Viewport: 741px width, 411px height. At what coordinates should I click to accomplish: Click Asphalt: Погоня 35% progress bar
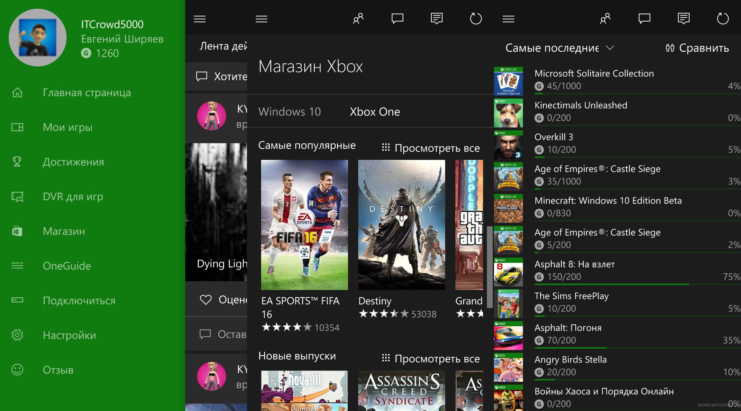[638, 348]
